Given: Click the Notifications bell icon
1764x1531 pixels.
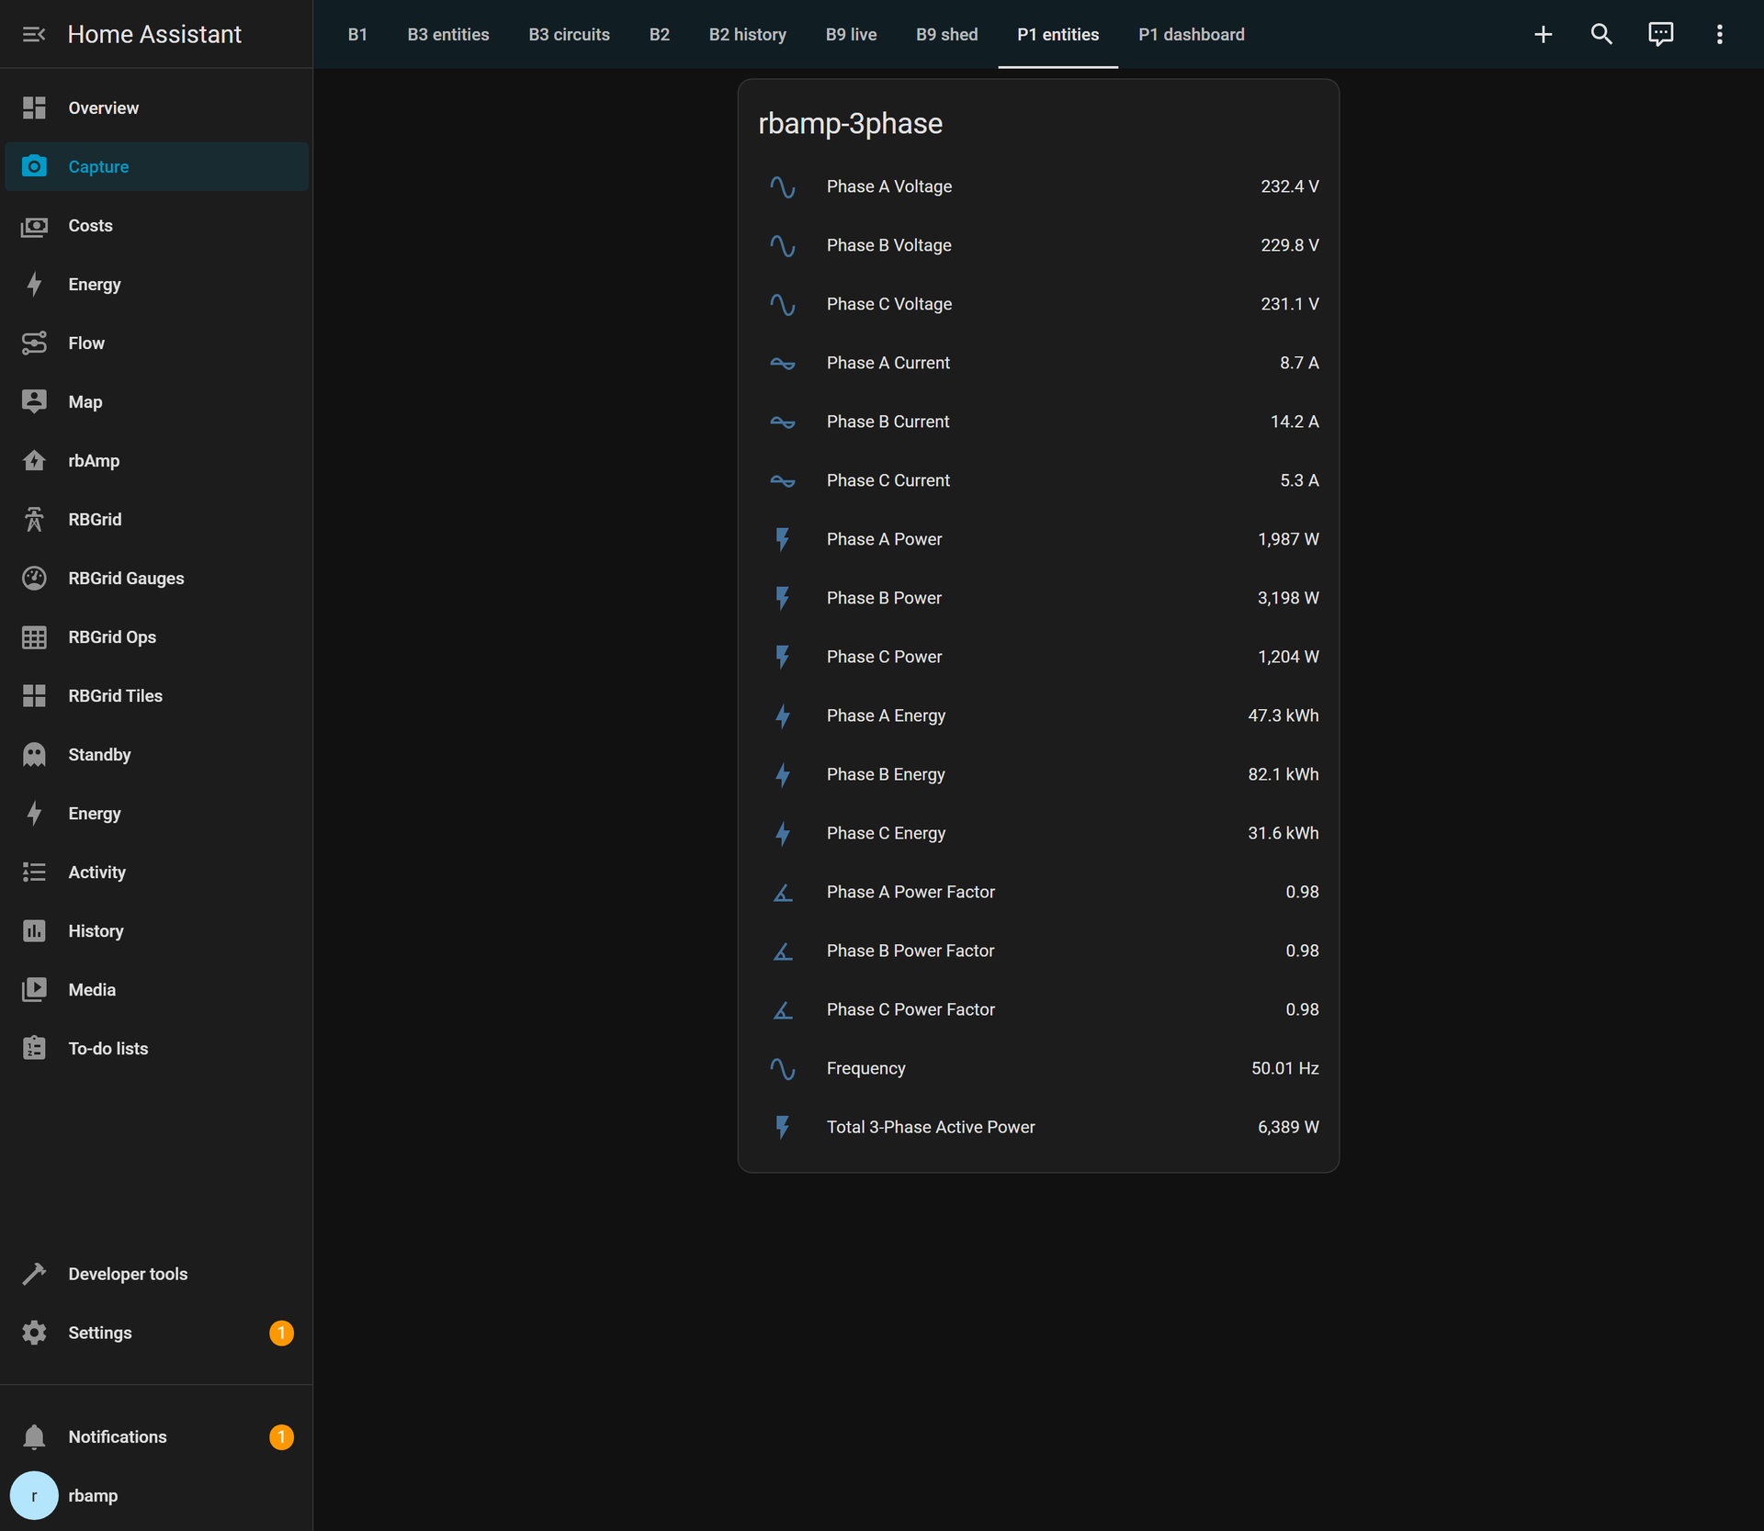Looking at the screenshot, I should click(x=34, y=1436).
